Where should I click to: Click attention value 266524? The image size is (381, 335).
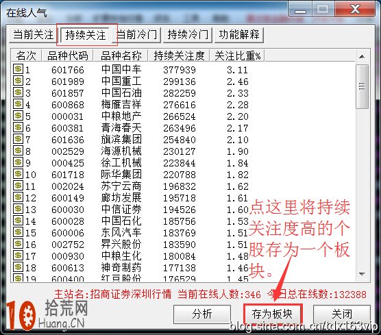(180, 116)
